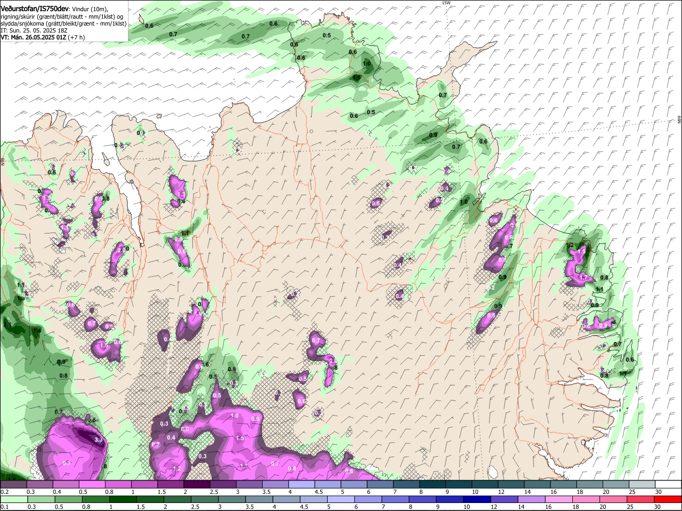Click the "1.4" precipitation value on the map
This screenshot has height=511, width=682.
[x=37, y=331]
